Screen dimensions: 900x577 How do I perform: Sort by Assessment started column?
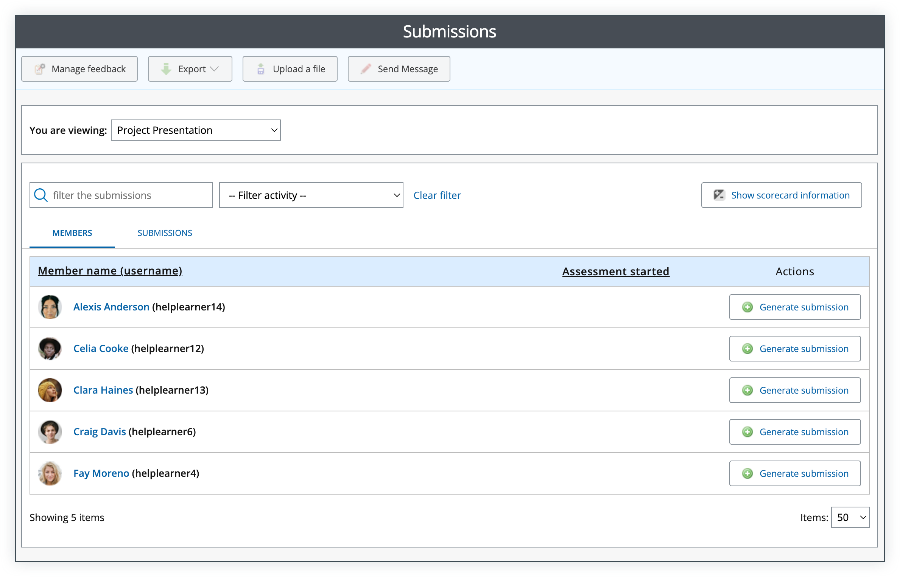click(615, 271)
